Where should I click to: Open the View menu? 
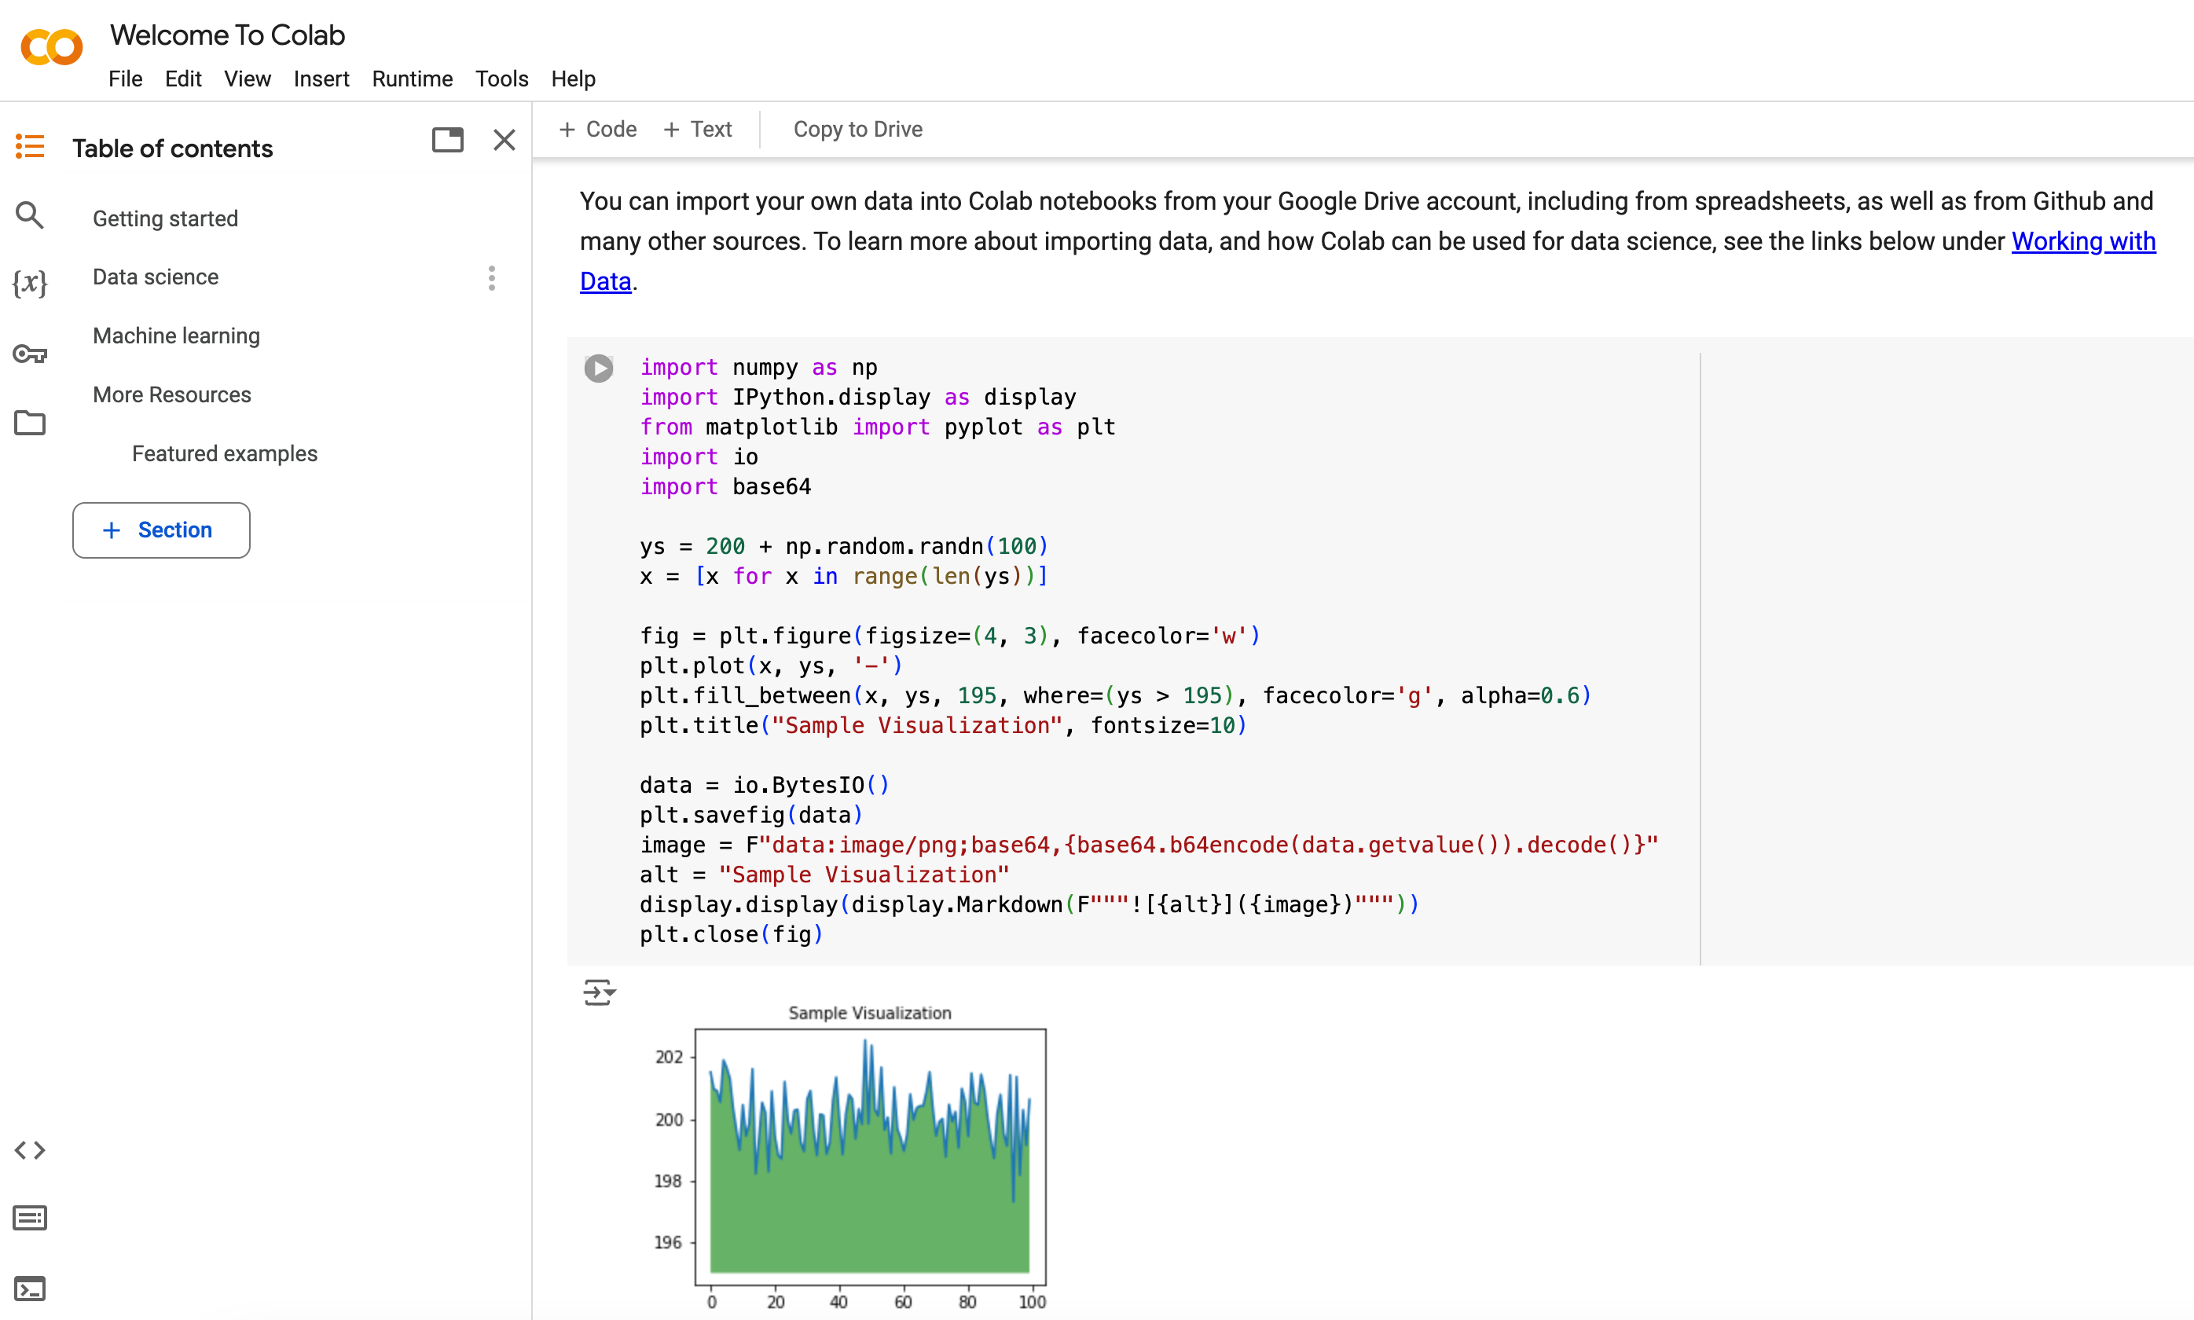(x=248, y=79)
